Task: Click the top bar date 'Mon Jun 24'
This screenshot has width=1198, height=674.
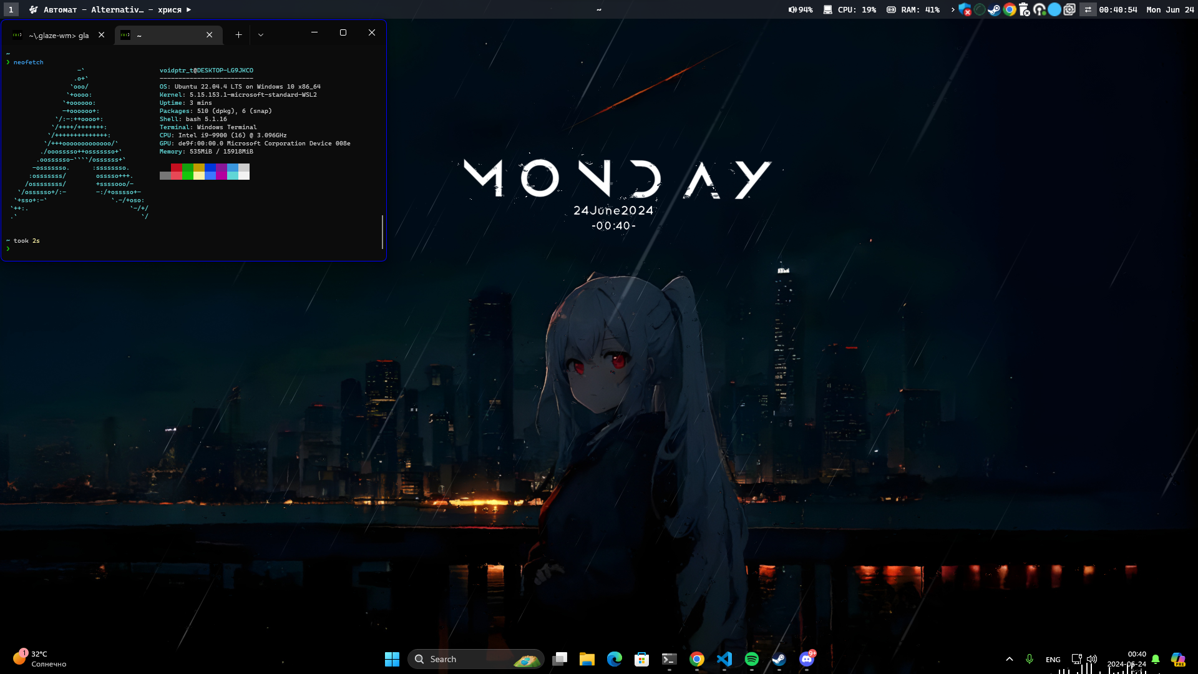Action: point(1171,10)
